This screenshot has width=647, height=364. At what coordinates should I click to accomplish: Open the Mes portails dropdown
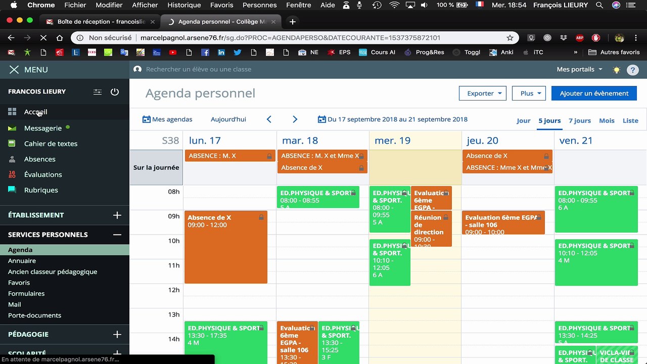coord(580,69)
